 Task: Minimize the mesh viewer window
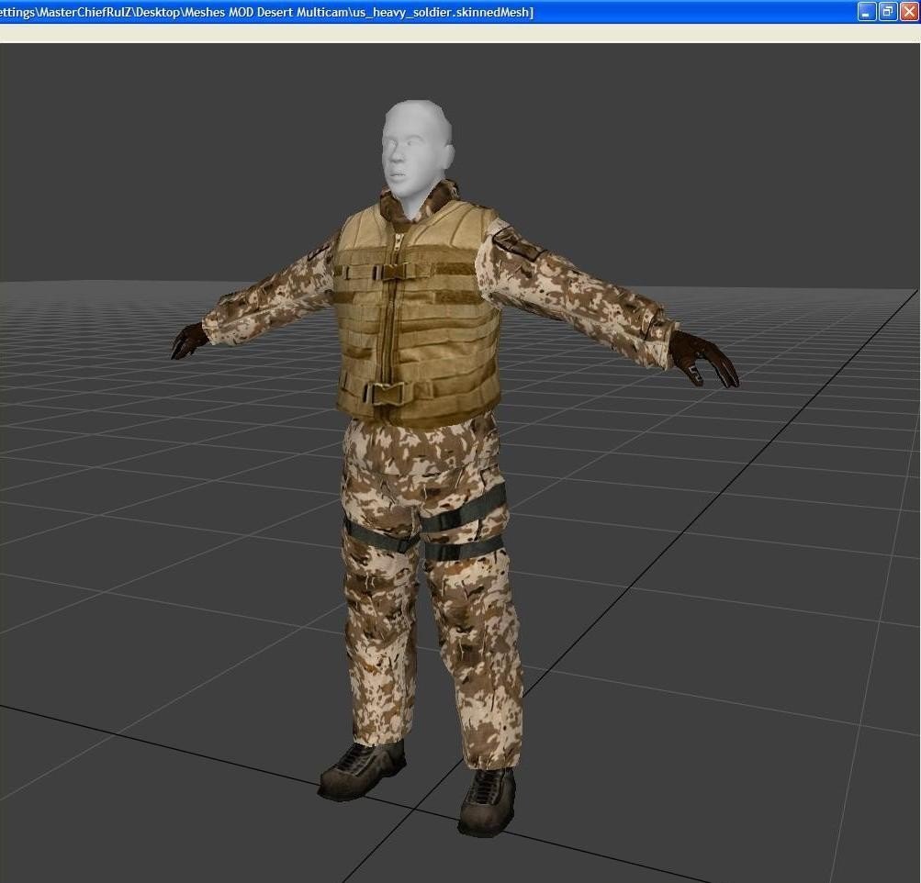click(x=867, y=12)
